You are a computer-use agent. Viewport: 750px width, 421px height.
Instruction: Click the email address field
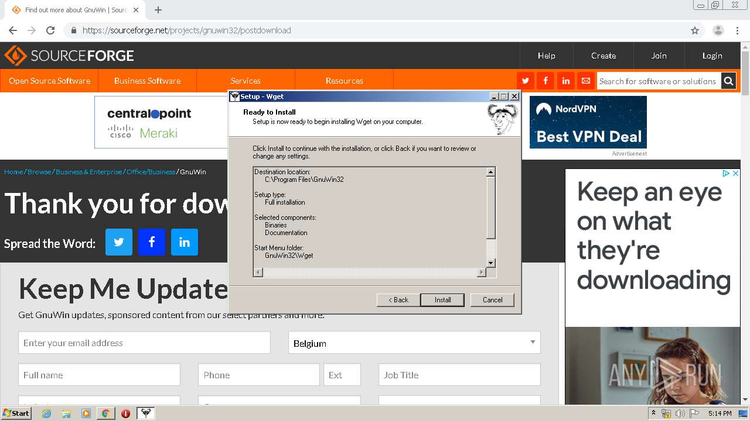tap(144, 343)
